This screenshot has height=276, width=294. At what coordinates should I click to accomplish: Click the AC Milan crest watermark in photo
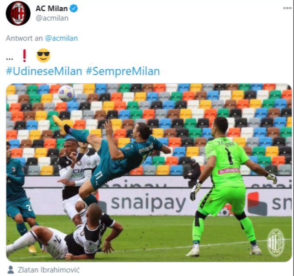coord(276,242)
